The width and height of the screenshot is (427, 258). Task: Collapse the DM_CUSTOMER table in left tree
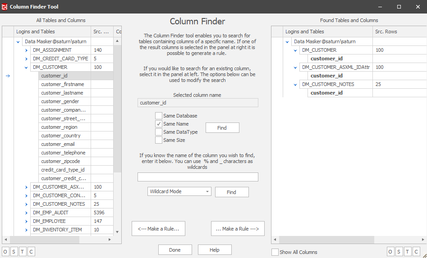click(x=27, y=68)
